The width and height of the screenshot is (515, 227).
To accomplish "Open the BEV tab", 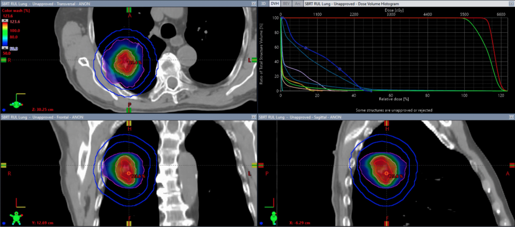I will 286,4.
